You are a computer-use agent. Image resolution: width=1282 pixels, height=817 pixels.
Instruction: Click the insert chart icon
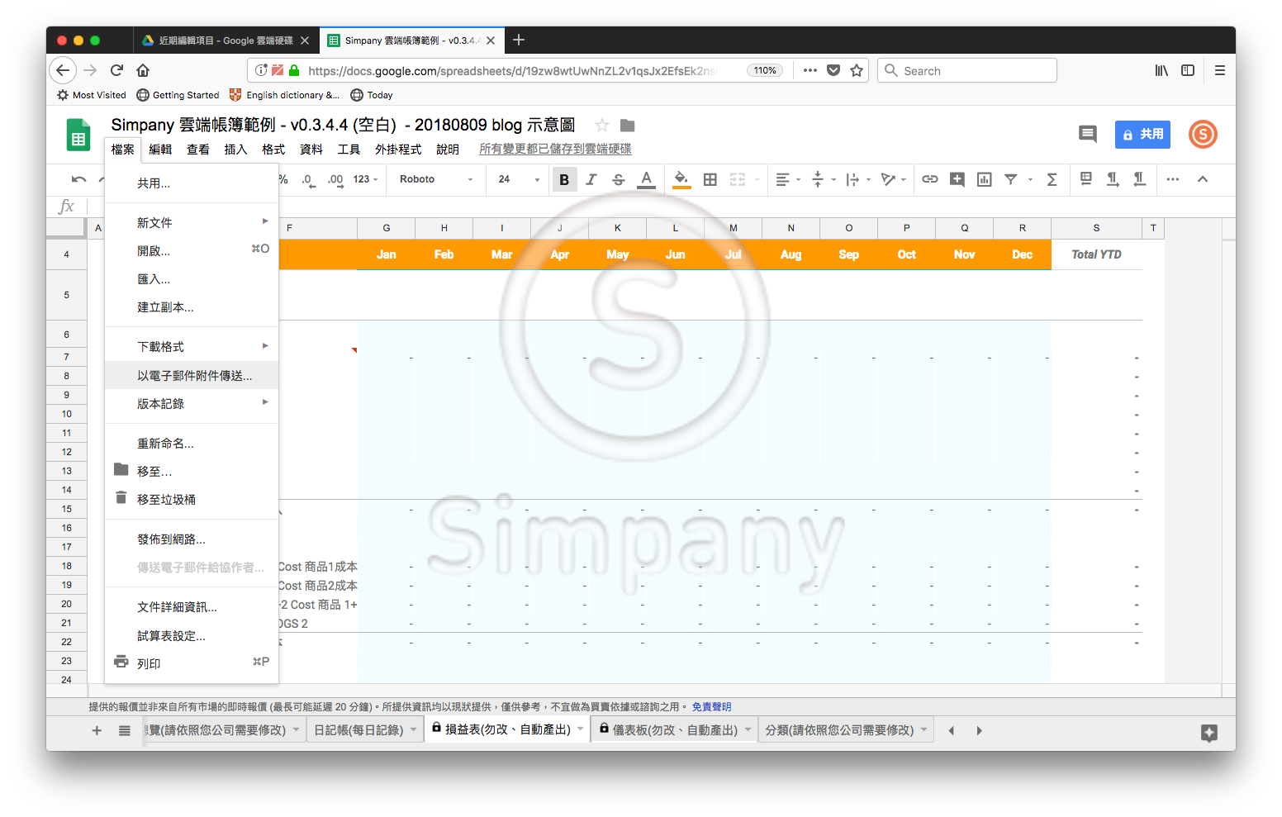pos(985,179)
